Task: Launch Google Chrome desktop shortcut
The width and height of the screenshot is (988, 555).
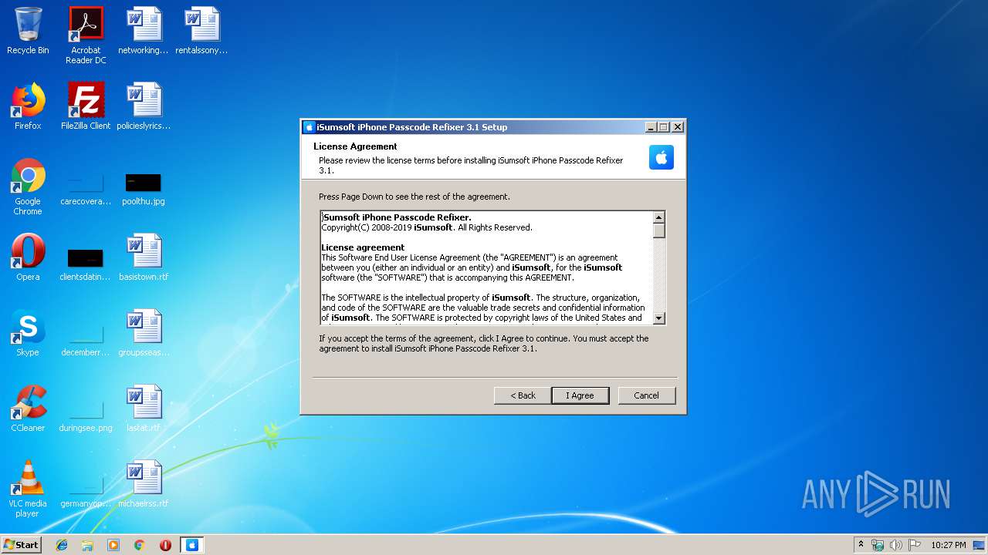Action: (x=28, y=187)
